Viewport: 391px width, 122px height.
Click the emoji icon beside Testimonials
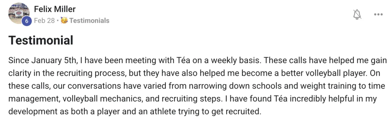[64, 20]
